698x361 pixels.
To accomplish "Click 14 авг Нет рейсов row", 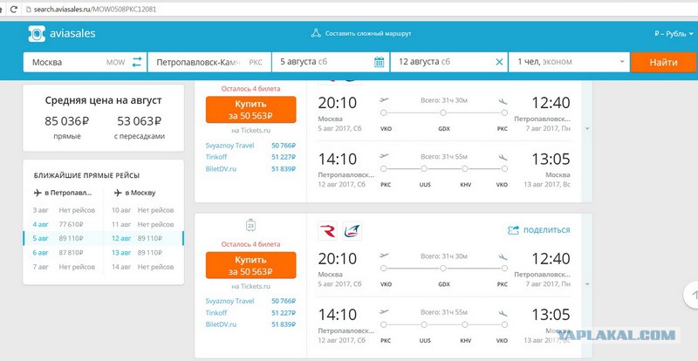I will point(142,267).
